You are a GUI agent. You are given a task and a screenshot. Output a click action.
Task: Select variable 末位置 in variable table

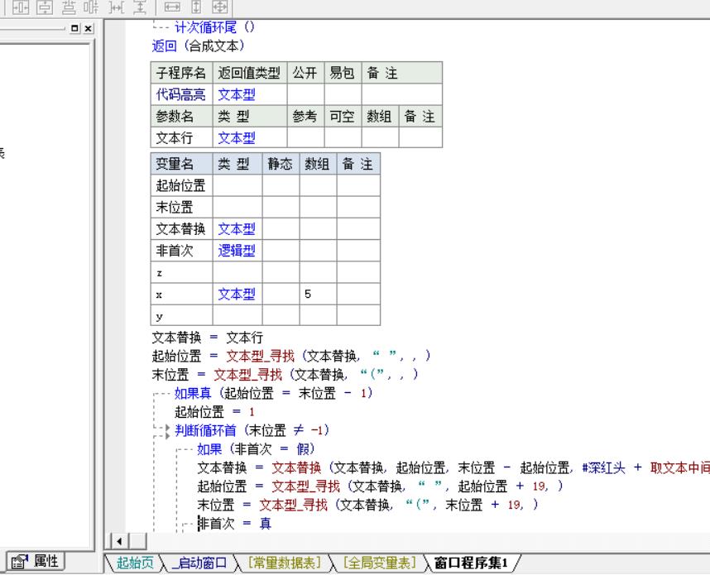[181, 207]
